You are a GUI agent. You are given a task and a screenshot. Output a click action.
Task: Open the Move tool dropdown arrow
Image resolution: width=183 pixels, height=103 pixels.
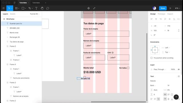point(12,8)
